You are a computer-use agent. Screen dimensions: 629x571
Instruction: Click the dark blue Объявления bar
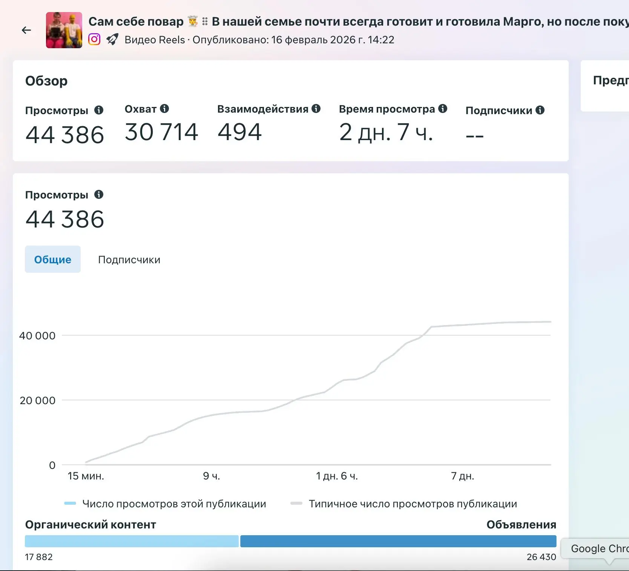pyautogui.click(x=398, y=541)
